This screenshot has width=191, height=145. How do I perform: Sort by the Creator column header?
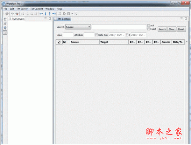pos(166,42)
